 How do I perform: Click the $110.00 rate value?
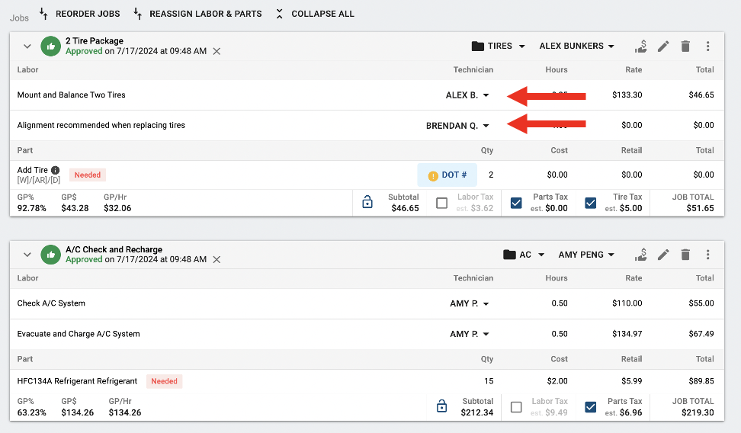[x=627, y=303]
